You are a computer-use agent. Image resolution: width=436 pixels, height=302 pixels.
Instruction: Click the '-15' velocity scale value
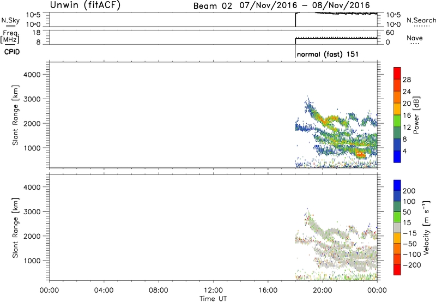410,233
